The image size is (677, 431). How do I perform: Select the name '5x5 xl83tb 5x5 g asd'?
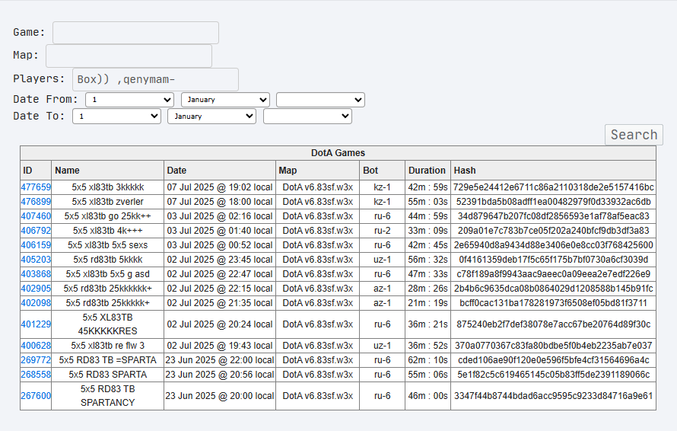108,274
